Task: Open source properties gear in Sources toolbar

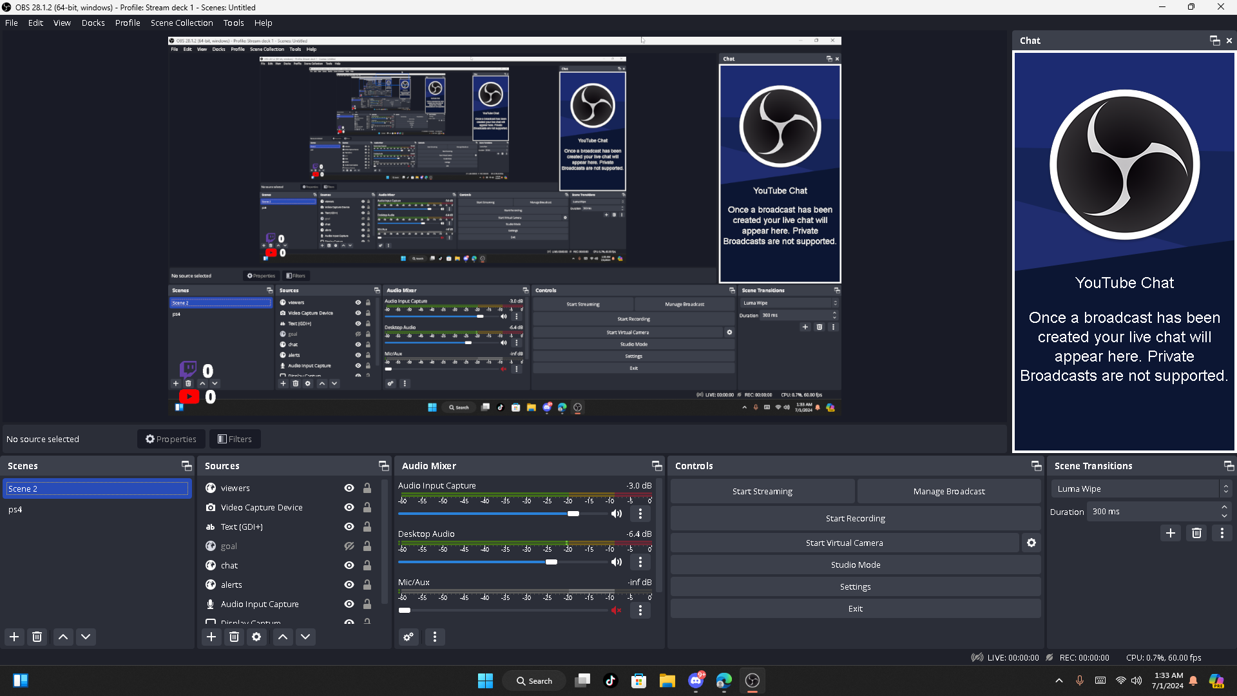Action: pyautogui.click(x=256, y=637)
